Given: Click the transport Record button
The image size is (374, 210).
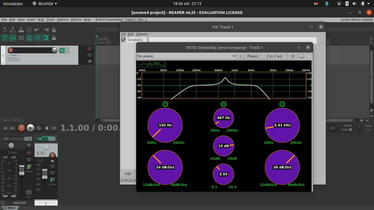Looking at the screenshot, I should click(22, 128).
